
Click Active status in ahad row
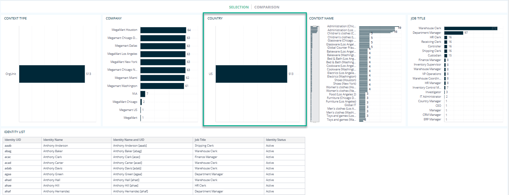point(284,180)
